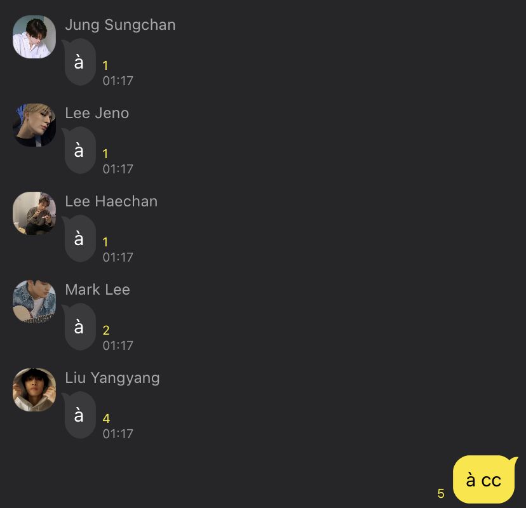Click unread count 2 on Mark Lee's message
This screenshot has height=508, width=526.
(106, 330)
